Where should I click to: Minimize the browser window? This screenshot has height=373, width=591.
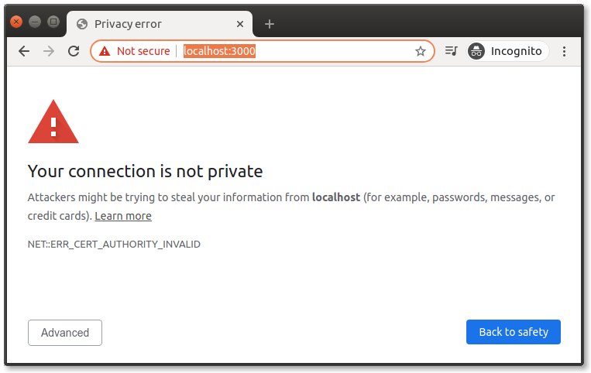tap(35, 22)
